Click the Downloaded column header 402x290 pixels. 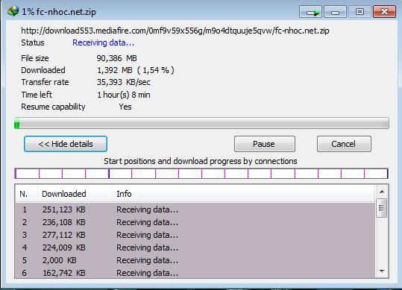pos(75,194)
